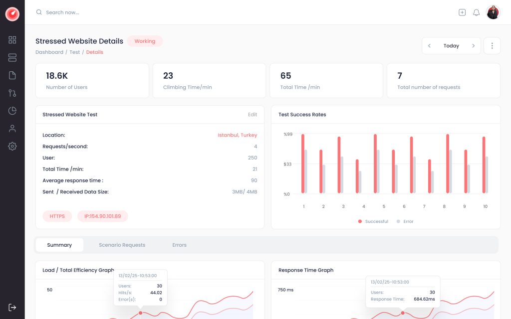Screen dimensions: 511x319
Task: Click the server stack icon in sidebar
Action: tap(12, 58)
